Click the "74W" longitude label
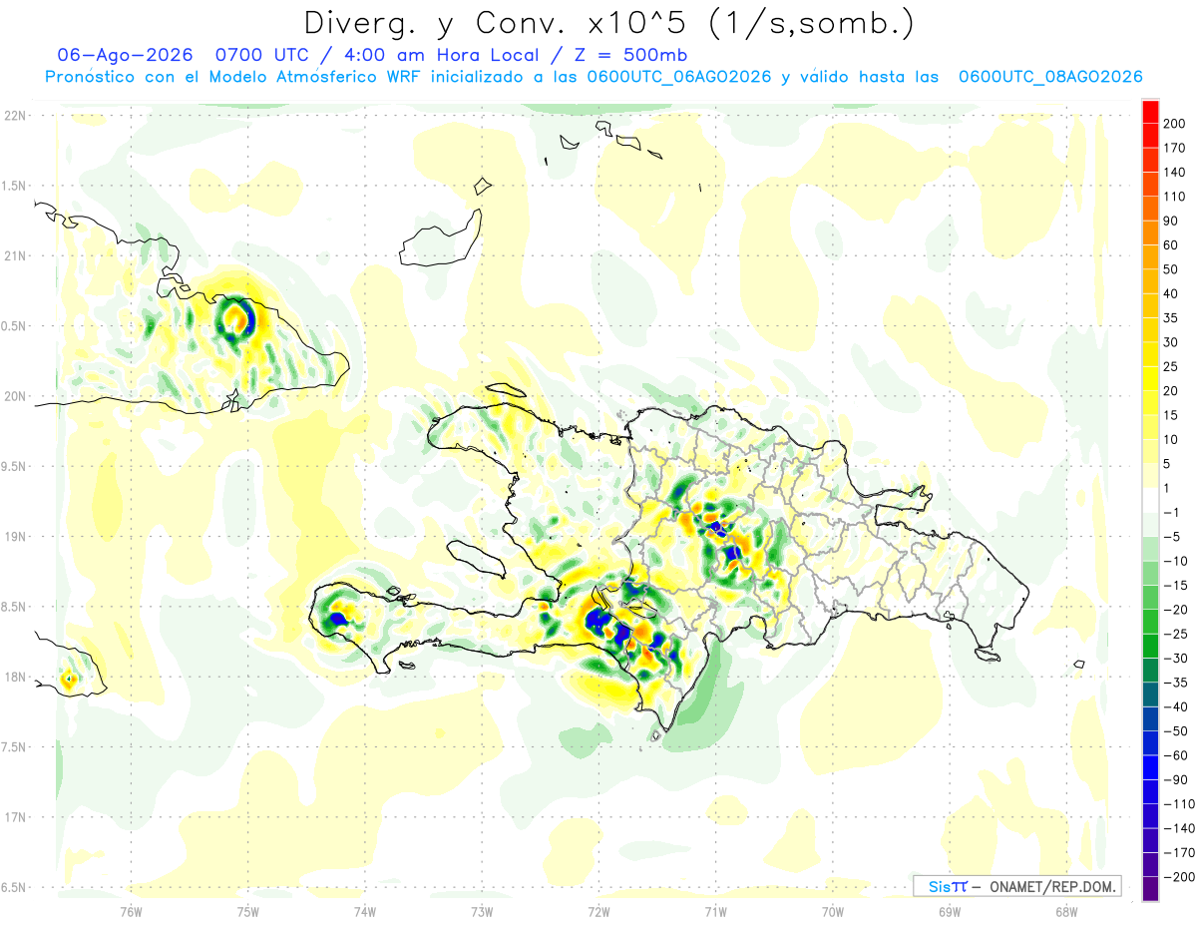This screenshot has width=1197, height=925. pos(365,912)
